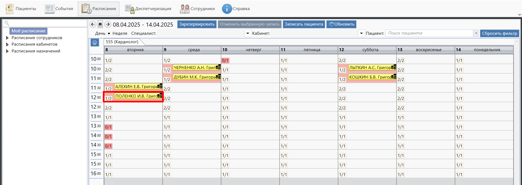Click the Поиск пациента search field
This screenshot has height=185, width=522.
tap(429, 33)
